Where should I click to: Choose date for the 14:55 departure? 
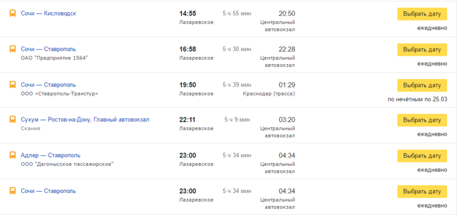pos(422,14)
